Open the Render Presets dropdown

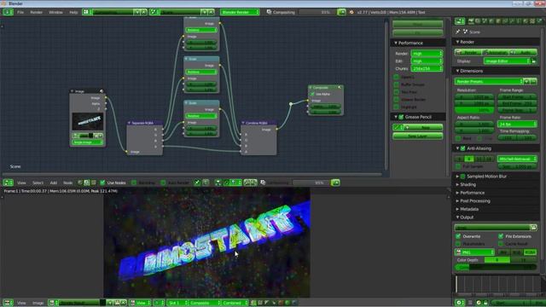(x=489, y=82)
